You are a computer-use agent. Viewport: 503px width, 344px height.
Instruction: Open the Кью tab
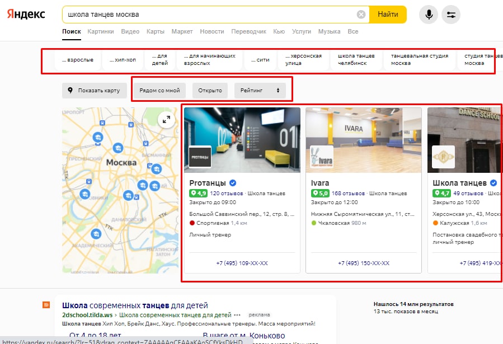[x=279, y=31]
